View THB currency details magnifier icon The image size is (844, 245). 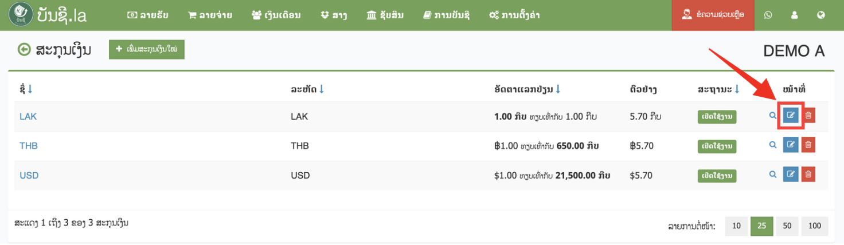click(773, 145)
